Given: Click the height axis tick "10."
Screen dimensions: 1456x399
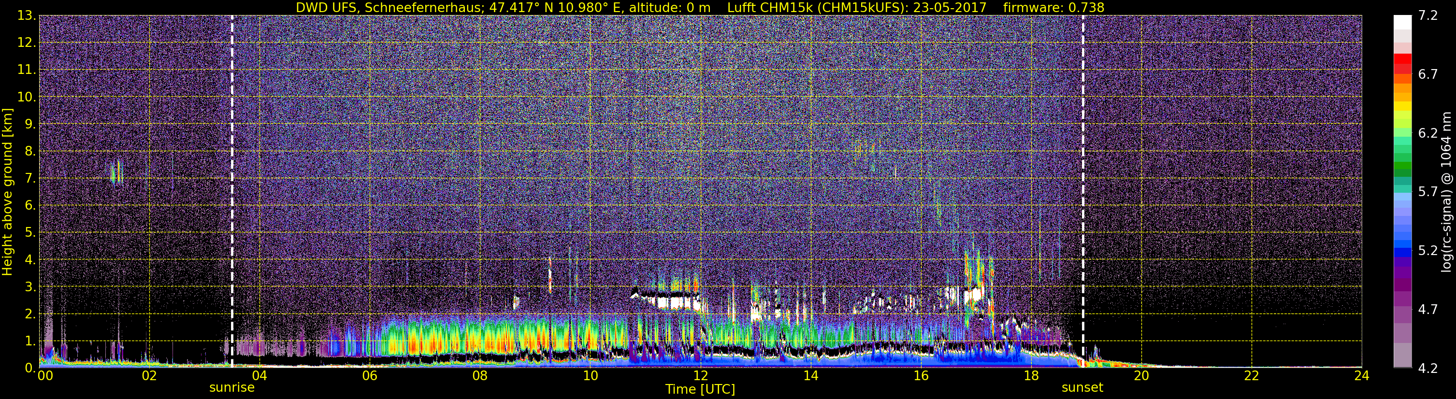Looking at the screenshot, I should point(26,97).
